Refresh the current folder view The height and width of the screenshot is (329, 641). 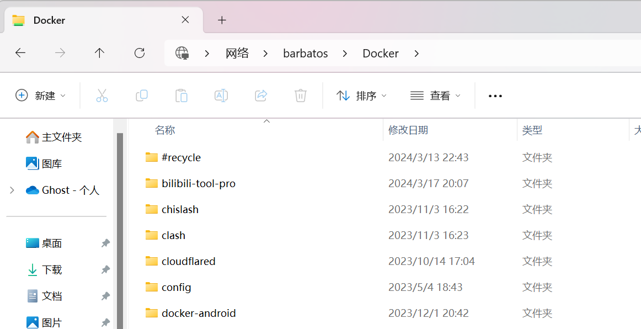[140, 53]
